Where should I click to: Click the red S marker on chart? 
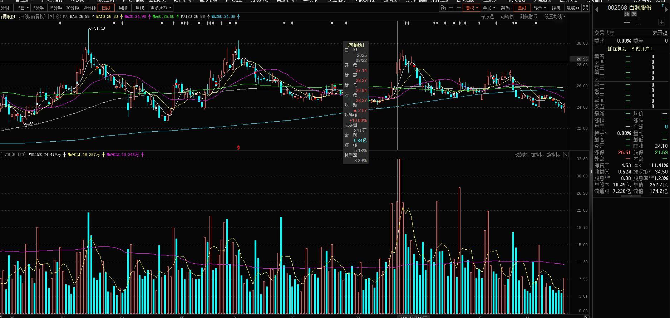tap(238, 147)
